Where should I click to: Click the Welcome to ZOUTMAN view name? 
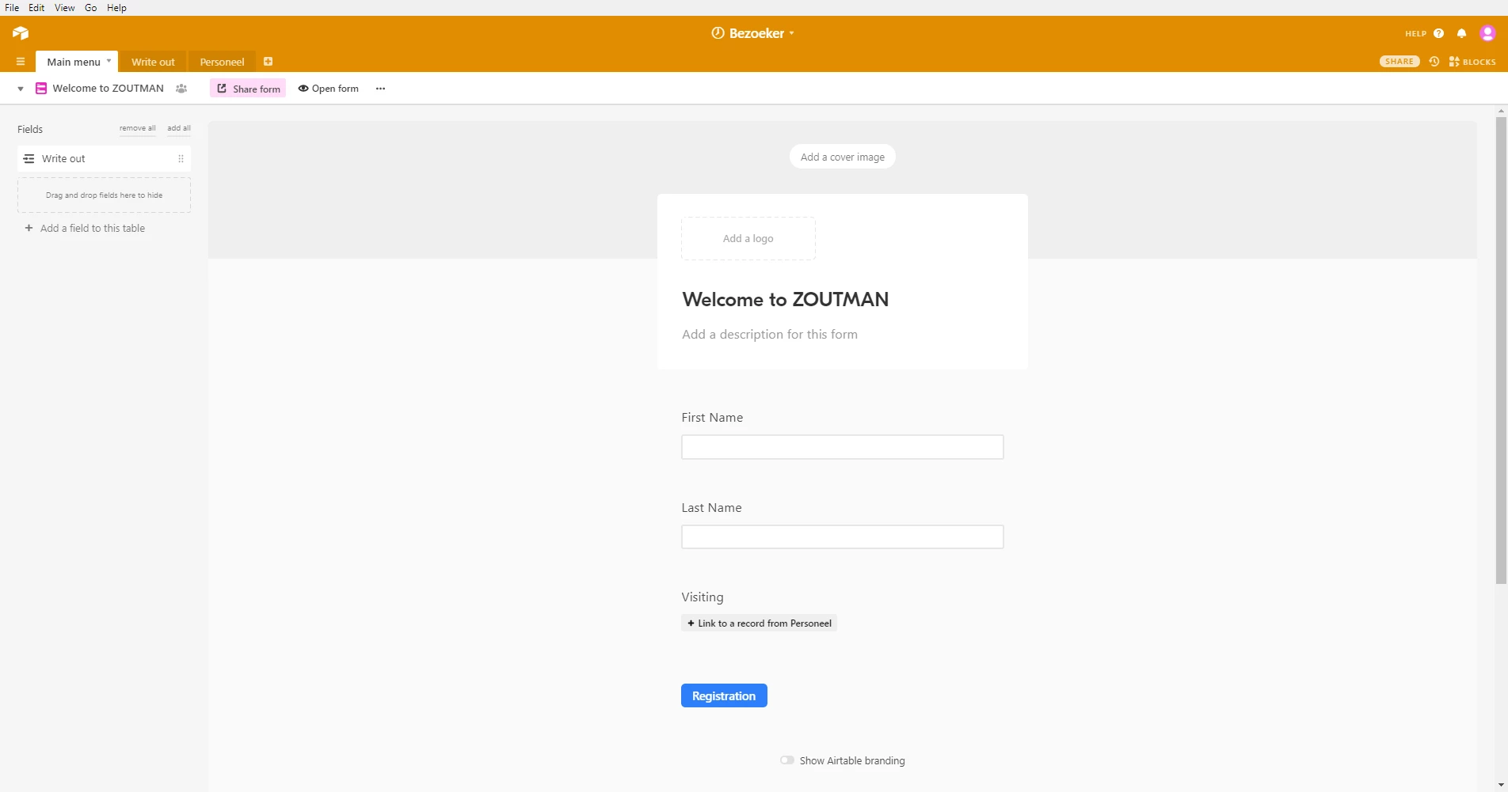(109, 89)
